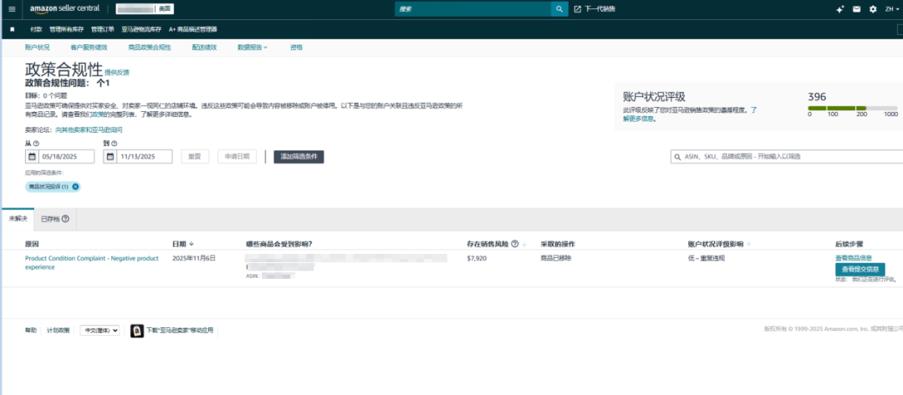
Task: Expand the 数据报告 dropdown menu
Action: coord(253,47)
